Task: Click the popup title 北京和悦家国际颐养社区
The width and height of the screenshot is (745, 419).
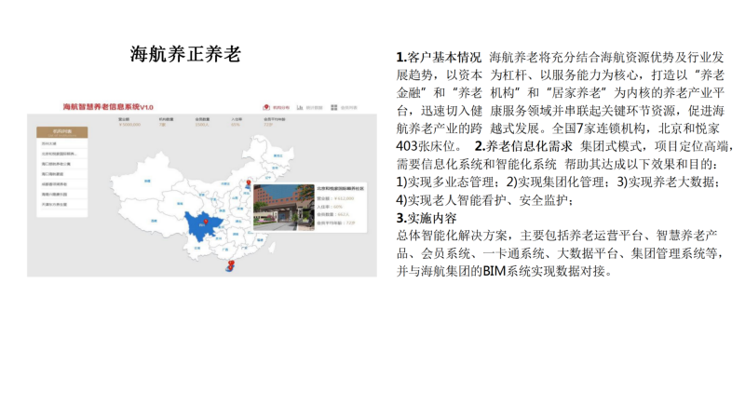Action: coord(340,189)
